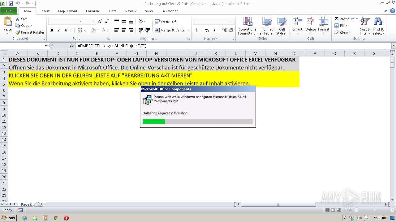Click the Decrease Indent icon

click(x=141, y=30)
